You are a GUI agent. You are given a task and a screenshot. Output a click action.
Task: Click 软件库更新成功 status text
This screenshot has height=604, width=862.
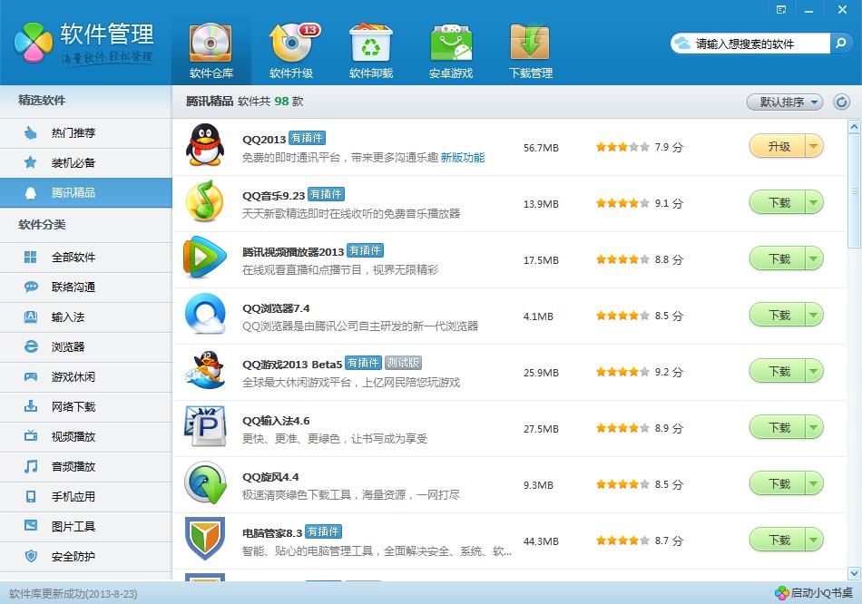pyautogui.click(x=73, y=593)
